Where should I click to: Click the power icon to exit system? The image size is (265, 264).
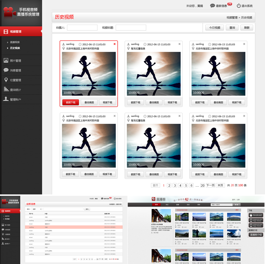[238, 6]
